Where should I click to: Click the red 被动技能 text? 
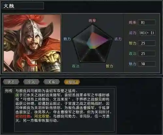pyautogui.click(x=23, y=116)
